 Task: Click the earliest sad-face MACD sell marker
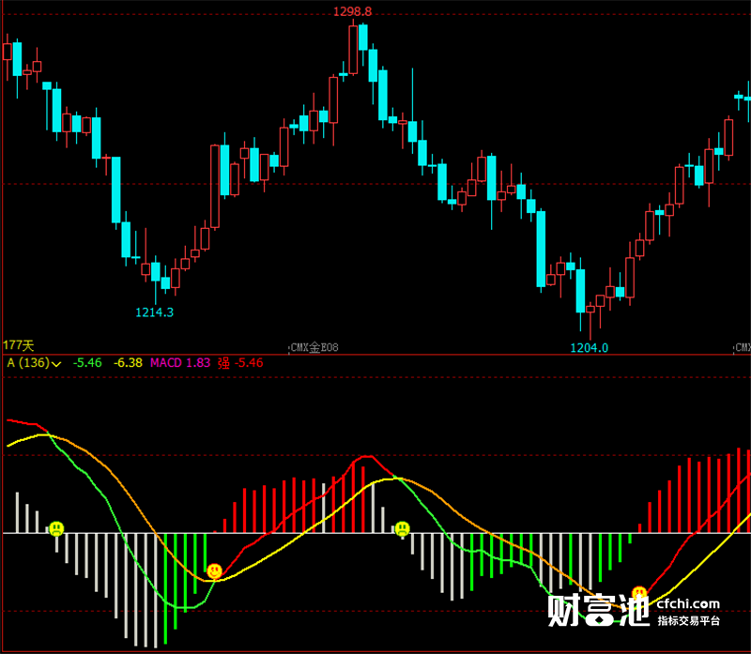tap(56, 528)
